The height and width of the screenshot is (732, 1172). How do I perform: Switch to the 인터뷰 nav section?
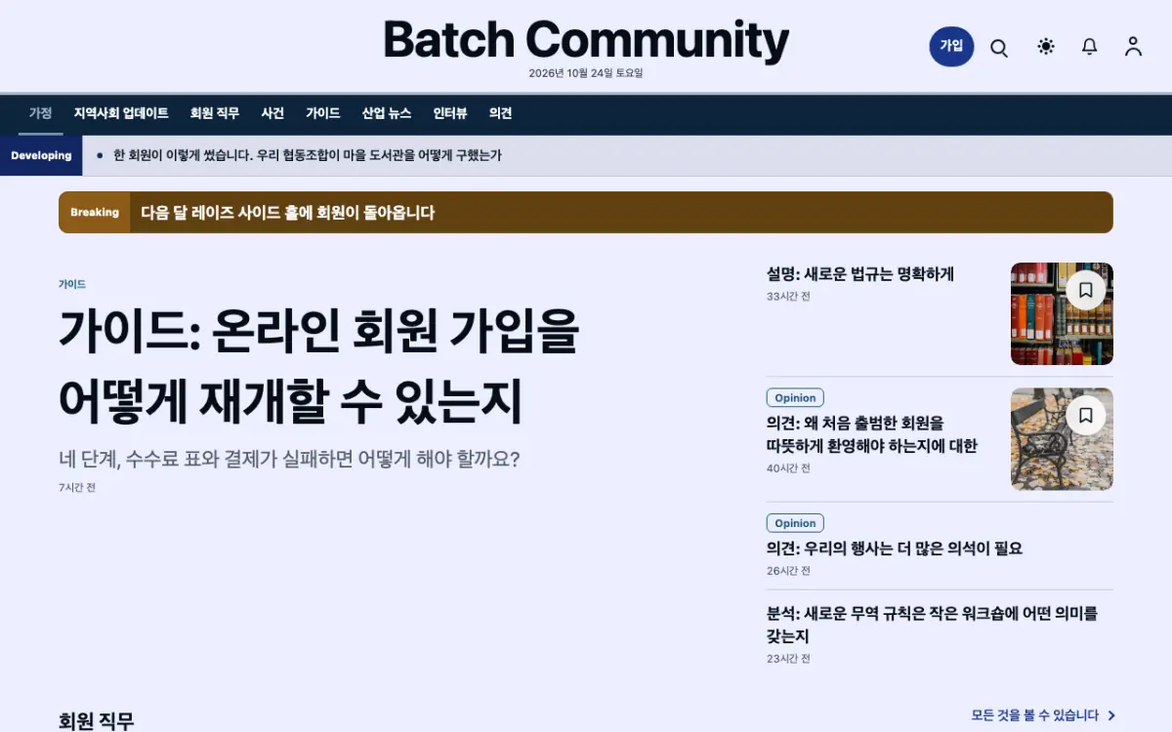click(450, 113)
